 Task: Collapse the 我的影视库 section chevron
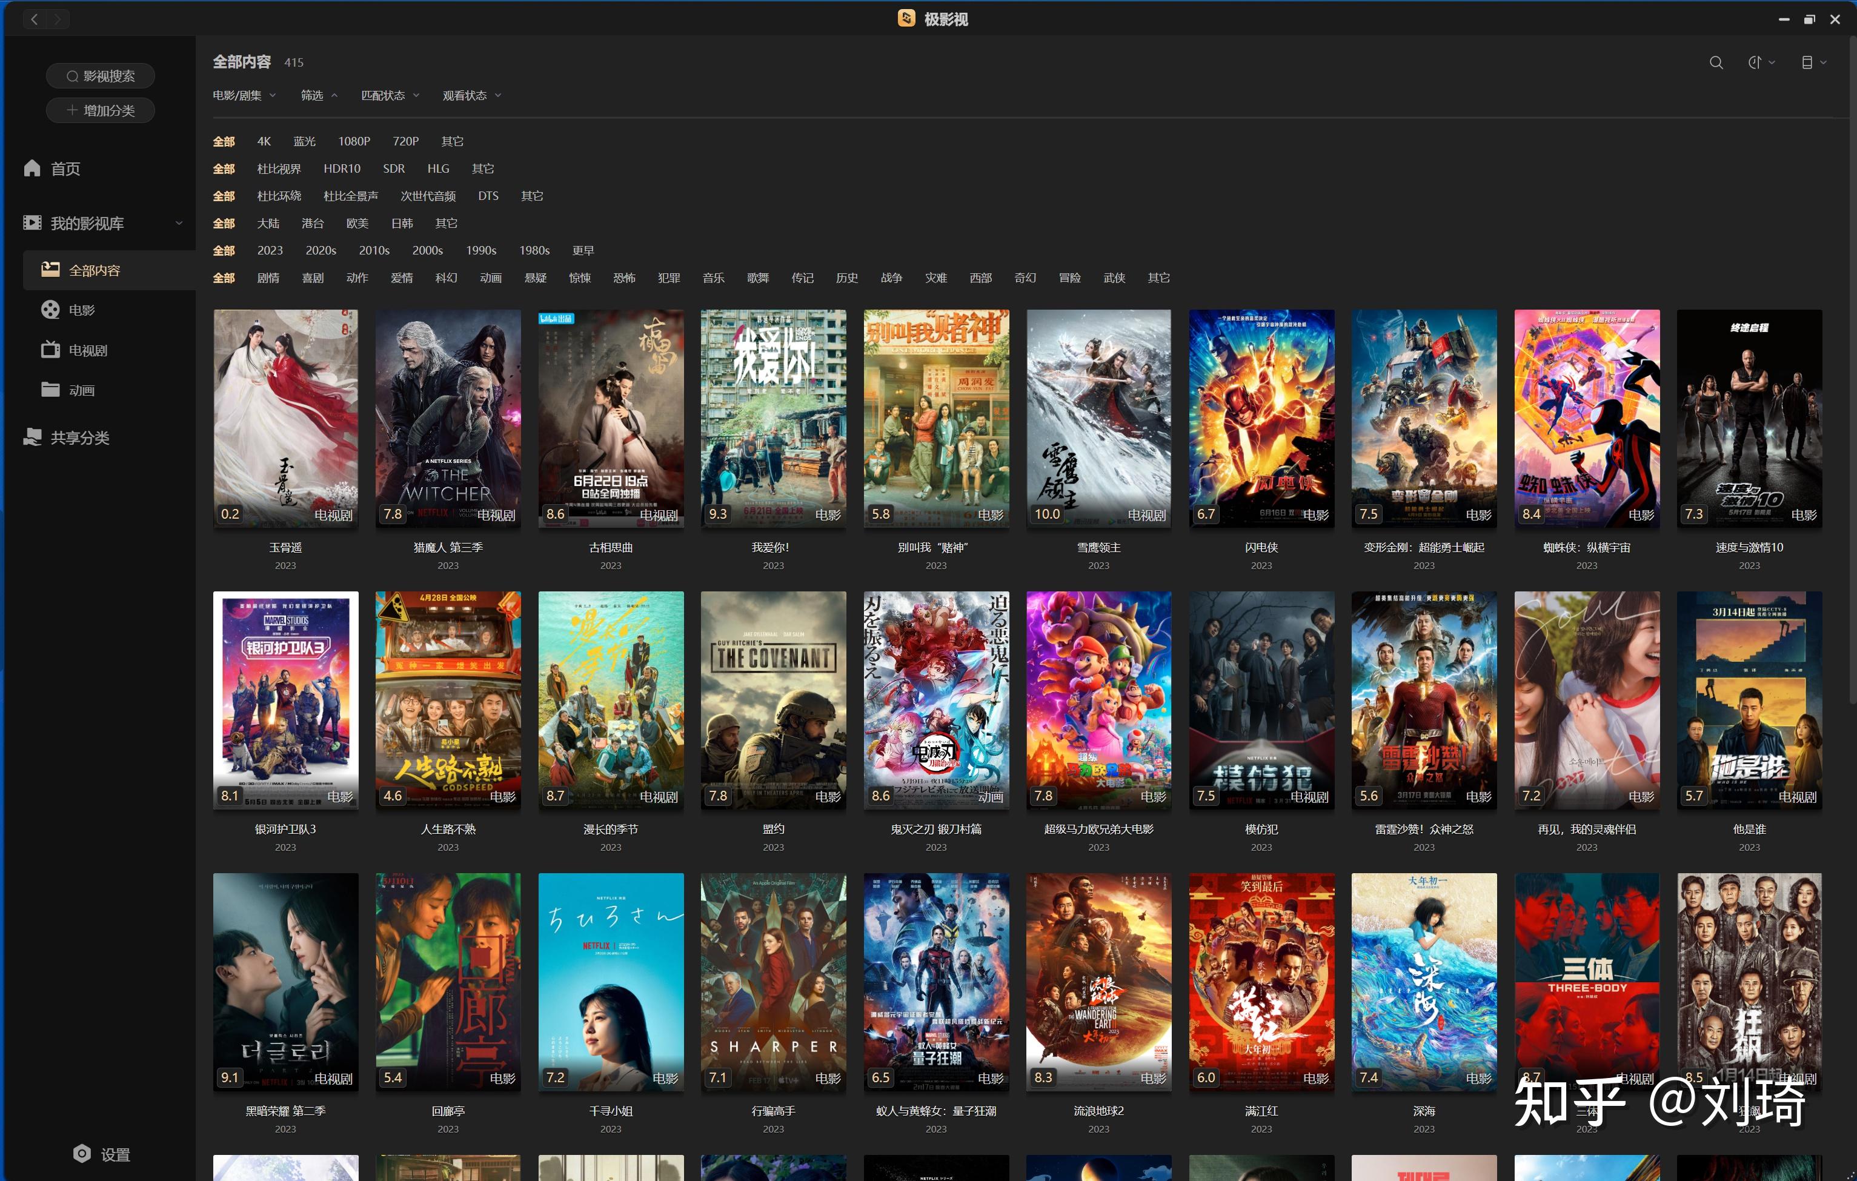click(179, 223)
